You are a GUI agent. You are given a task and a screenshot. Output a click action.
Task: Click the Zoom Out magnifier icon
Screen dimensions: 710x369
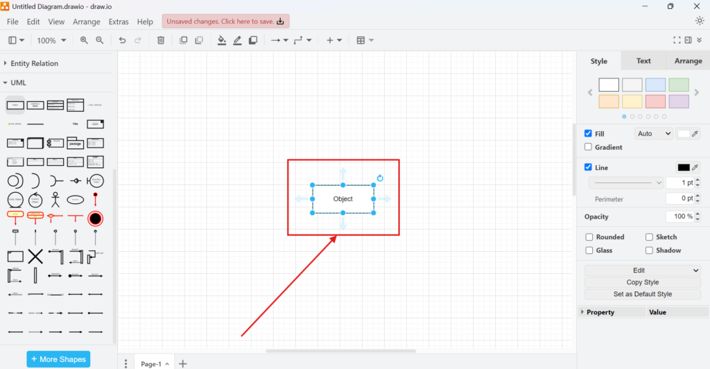[x=100, y=40]
